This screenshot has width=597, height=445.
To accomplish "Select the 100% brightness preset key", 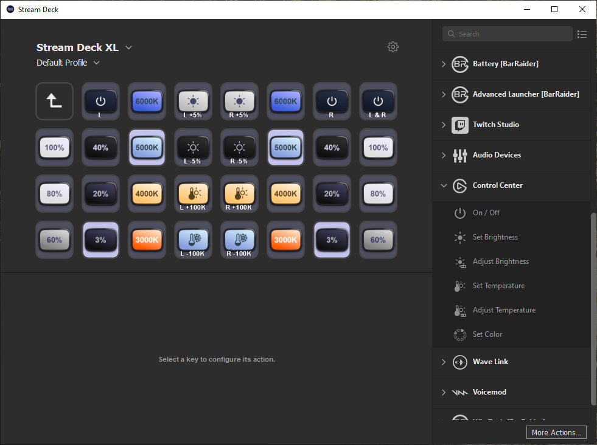I will pyautogui.click(x=54, y=148).
